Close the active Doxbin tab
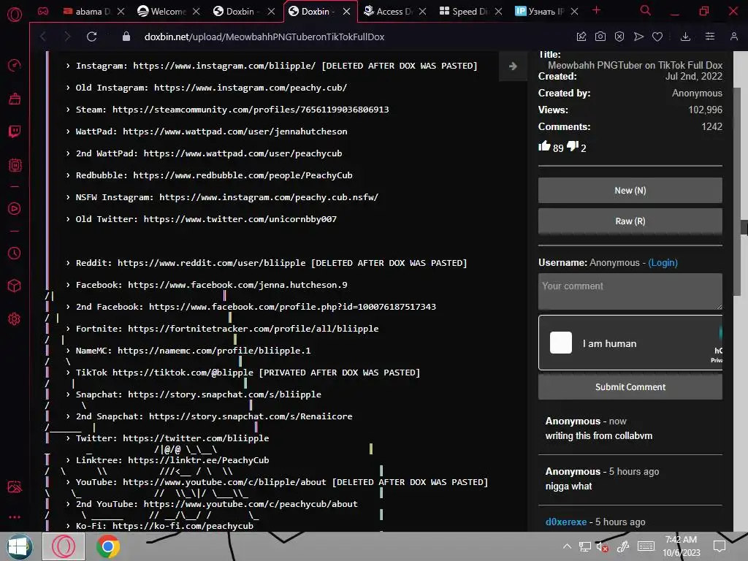 tap(347, 12)
